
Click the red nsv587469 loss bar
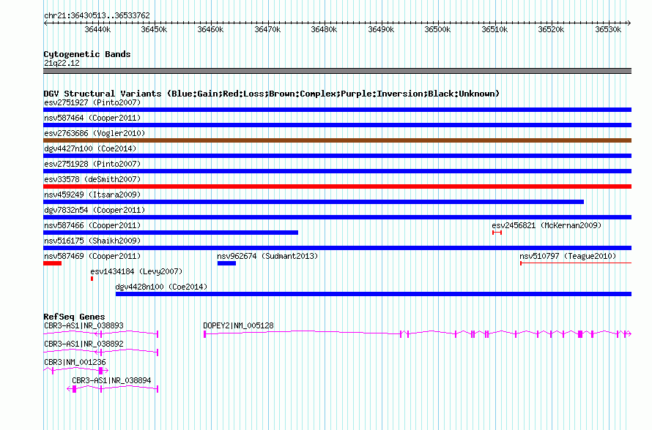(x=53, y=263)
